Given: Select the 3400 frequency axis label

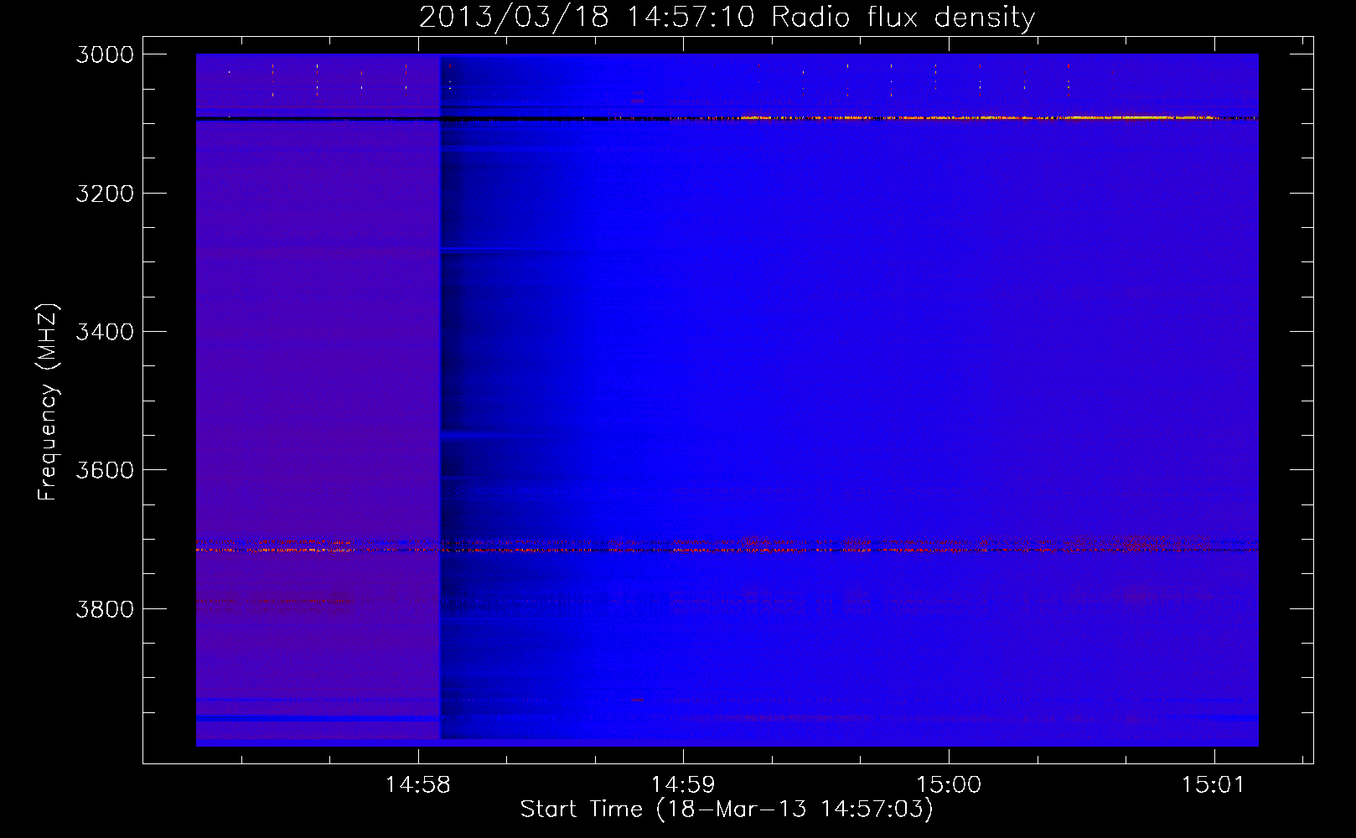Looking at the screenshot, I should click(105, 332).
